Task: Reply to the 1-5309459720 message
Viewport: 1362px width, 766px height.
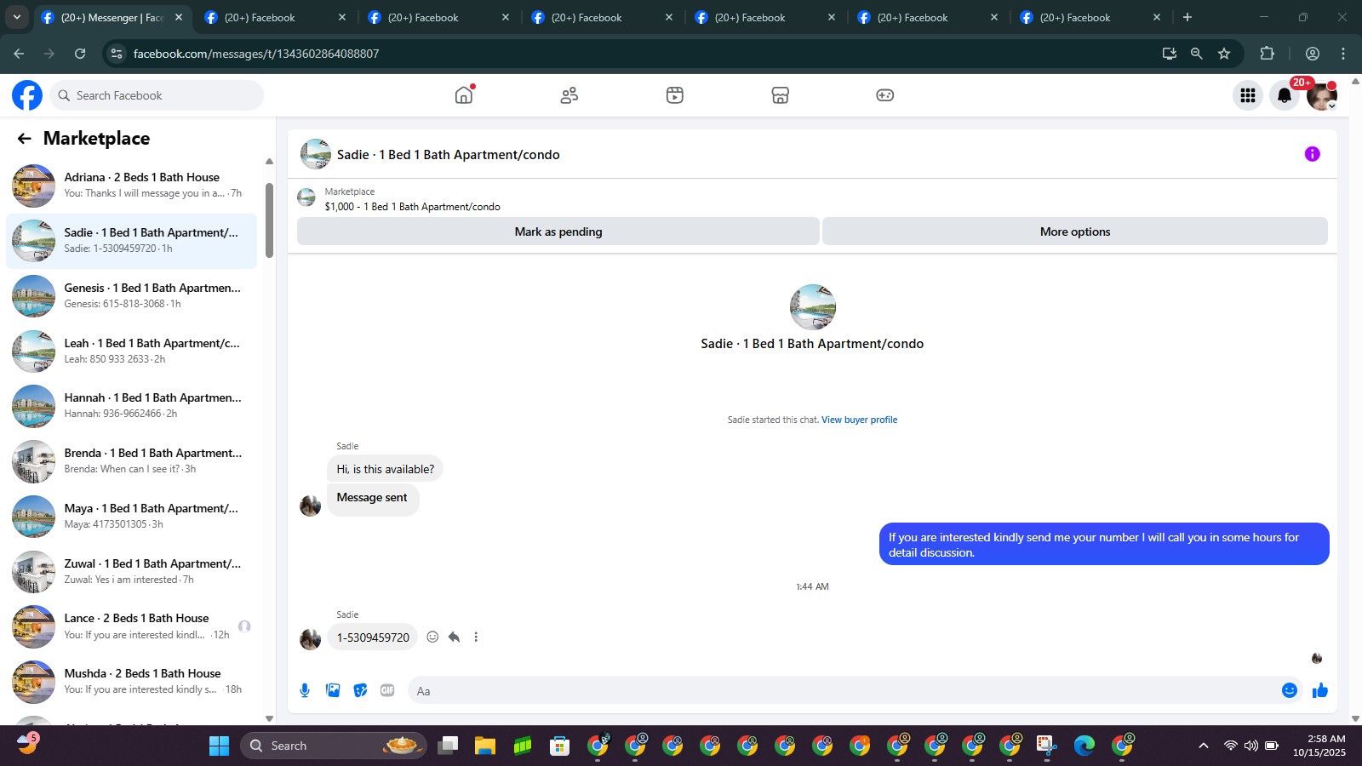Action: [x=455, y=637]
